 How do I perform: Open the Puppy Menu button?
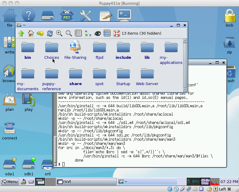tap(10, 182)
